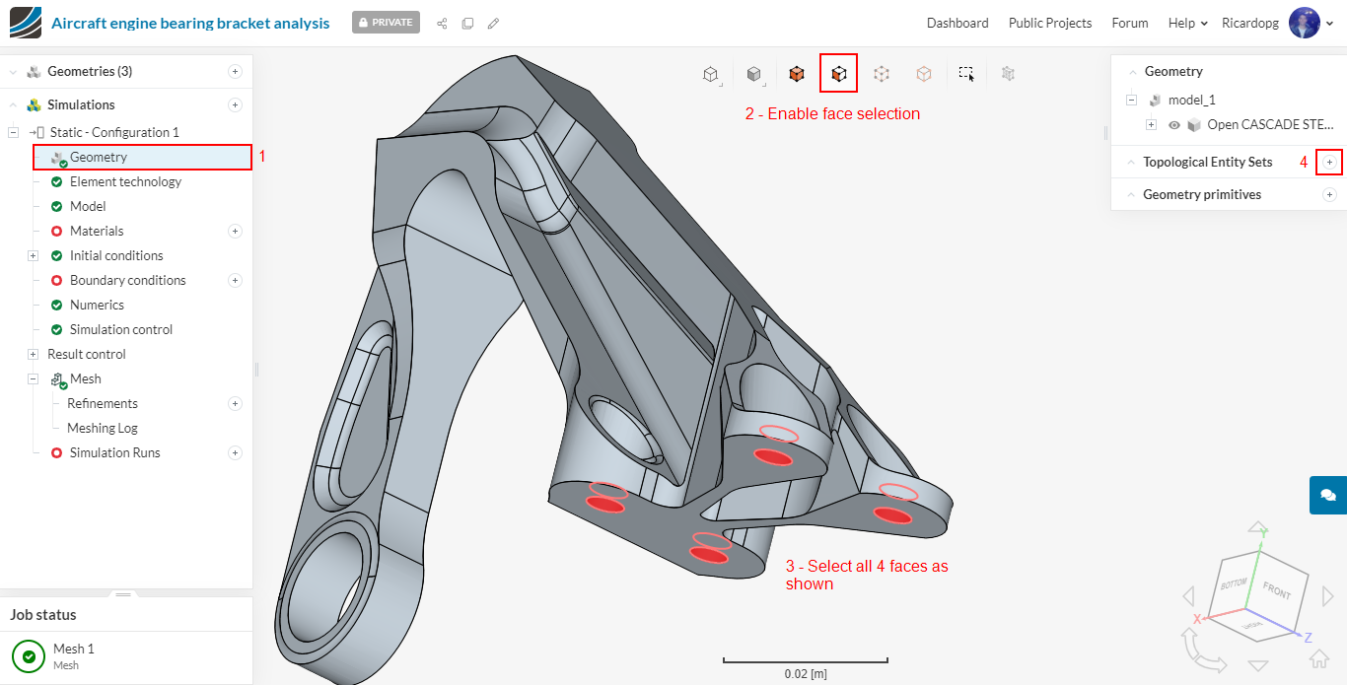Toggle the PRIVATE project badge
1347x685 pixels.
tap(386, 23)
